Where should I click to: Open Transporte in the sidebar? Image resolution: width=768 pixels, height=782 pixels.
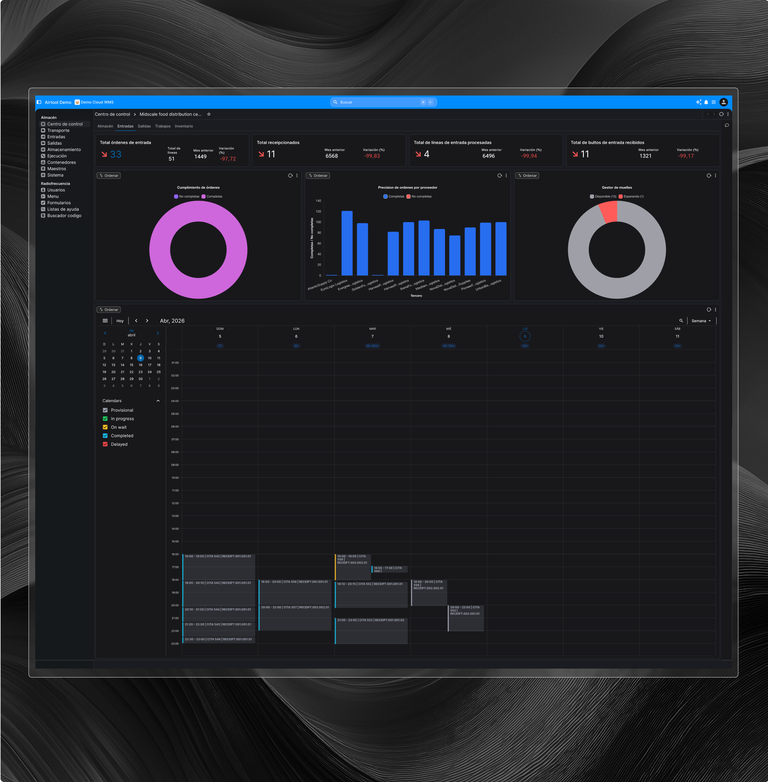point(58,131)
